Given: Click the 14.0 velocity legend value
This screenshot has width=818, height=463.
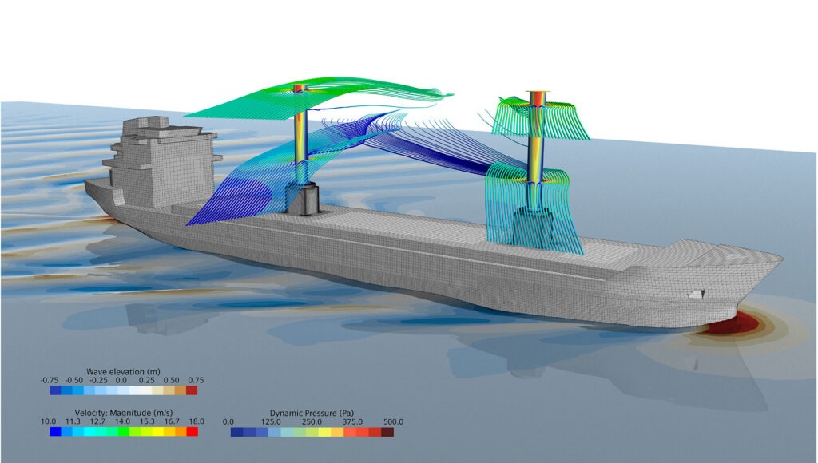Looking at the screenshot, I should pos(122,421).
